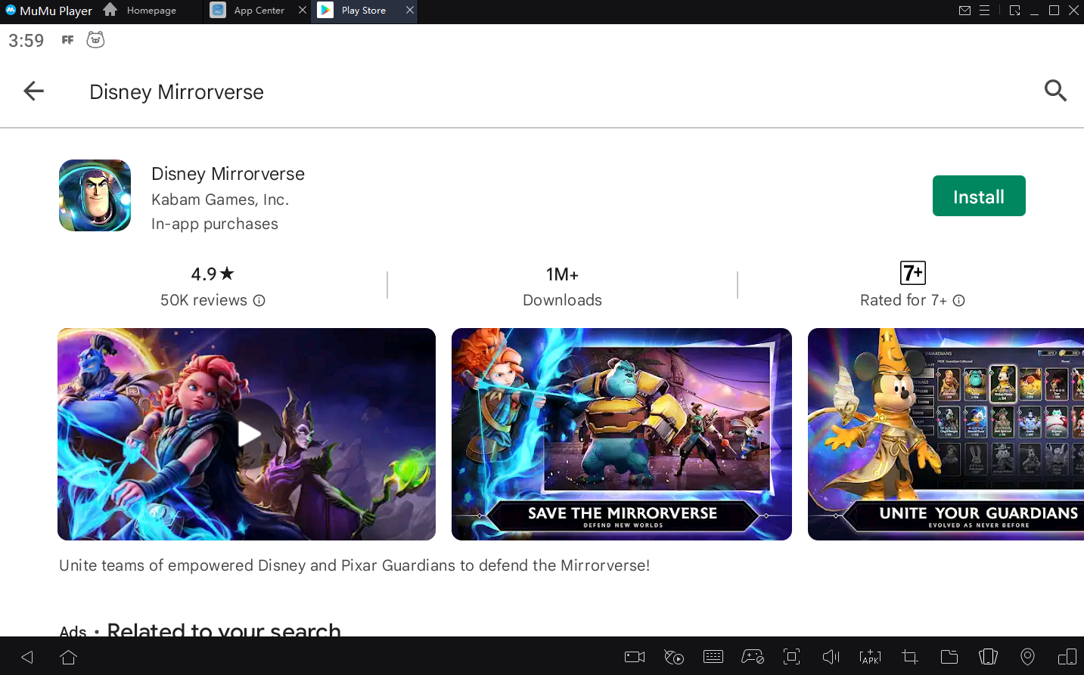Open the Unite Your Guardians screenshot

coord(946,434)
